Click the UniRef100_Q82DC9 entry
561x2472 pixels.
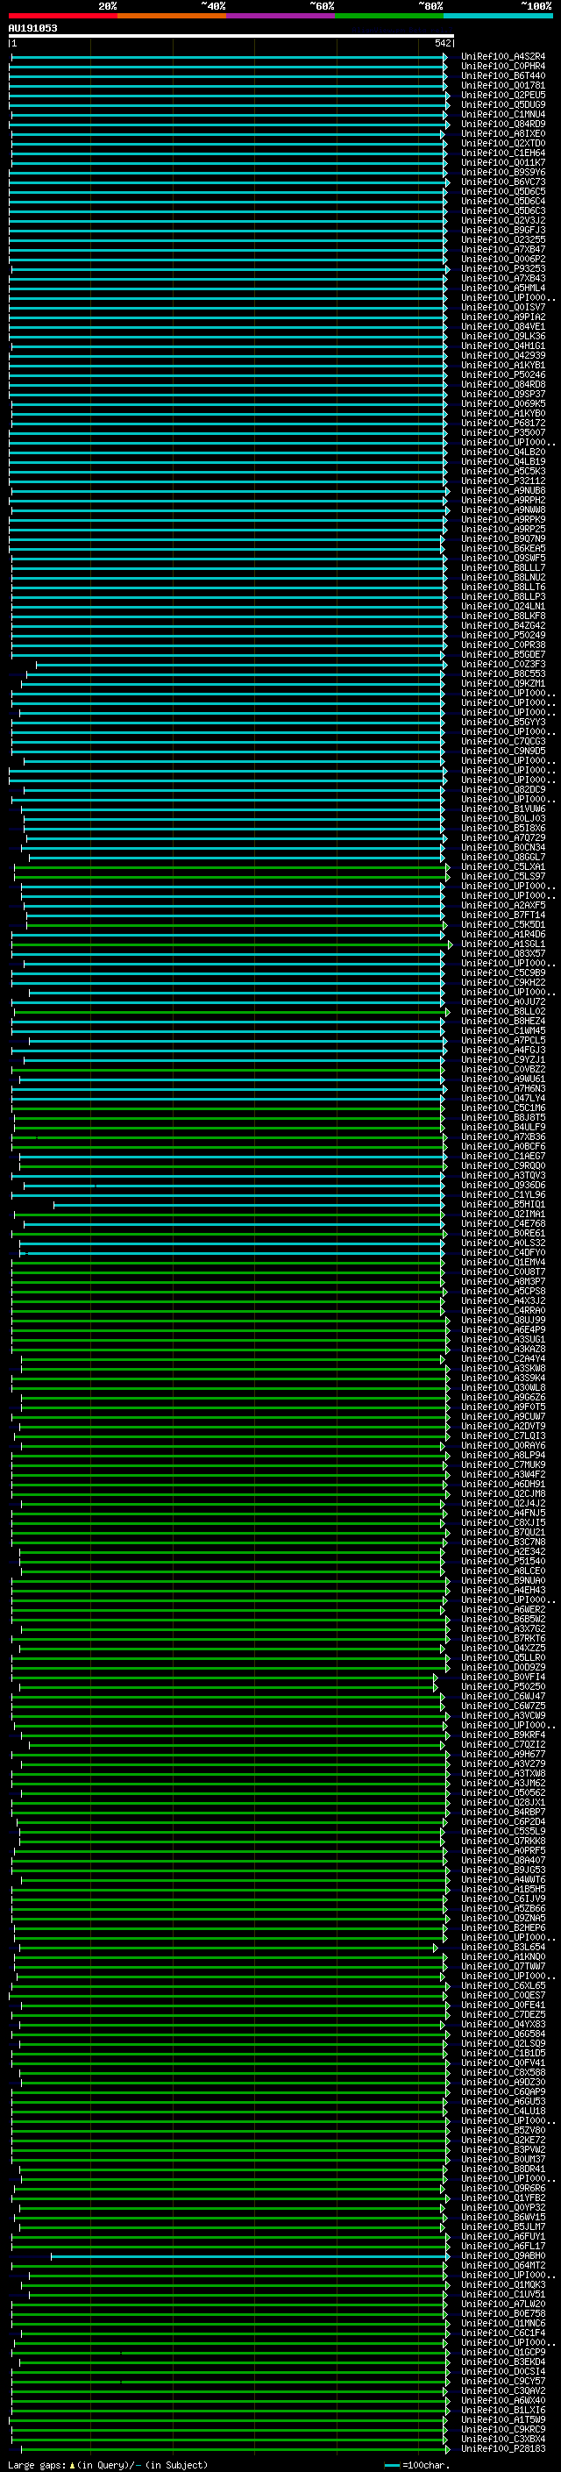tap(502, 790)
